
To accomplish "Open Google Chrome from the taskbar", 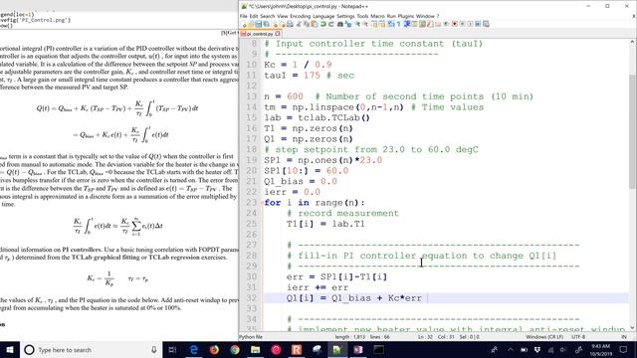I will click(x=235, y=349).
